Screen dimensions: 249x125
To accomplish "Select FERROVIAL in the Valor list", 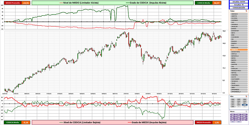I will point(239,48).
